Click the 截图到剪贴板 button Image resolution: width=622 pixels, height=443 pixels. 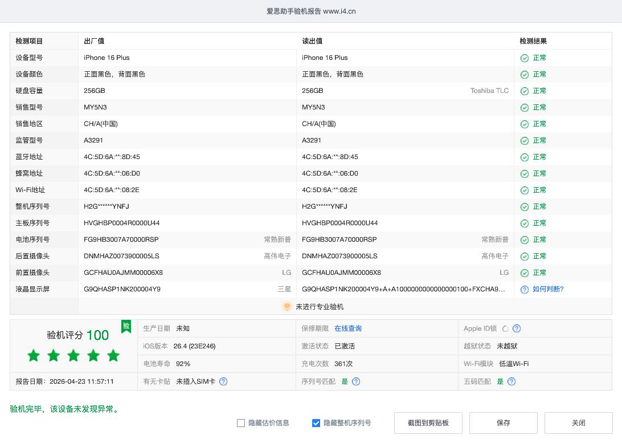coord(428,423)
